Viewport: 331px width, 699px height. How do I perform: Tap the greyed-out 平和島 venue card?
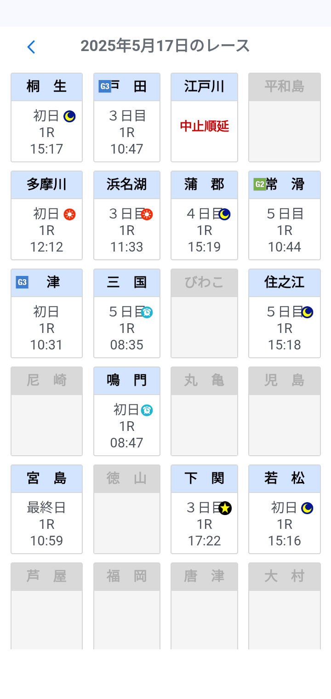[x=284, y=118]
